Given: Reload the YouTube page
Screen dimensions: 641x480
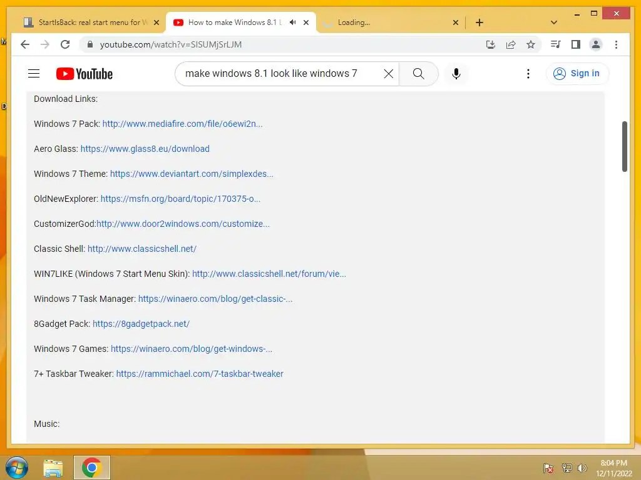Looking at the screenshot, I should [65, 44].
